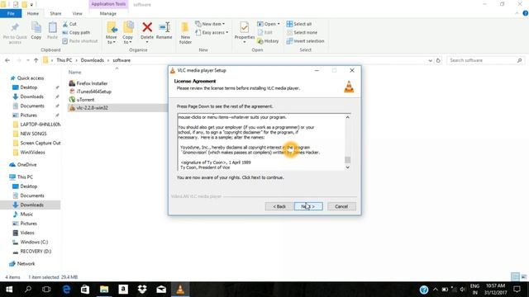Click Select none in ribbon

coord(302,32)
